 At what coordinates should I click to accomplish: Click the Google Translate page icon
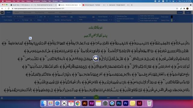tap(30, 38)
